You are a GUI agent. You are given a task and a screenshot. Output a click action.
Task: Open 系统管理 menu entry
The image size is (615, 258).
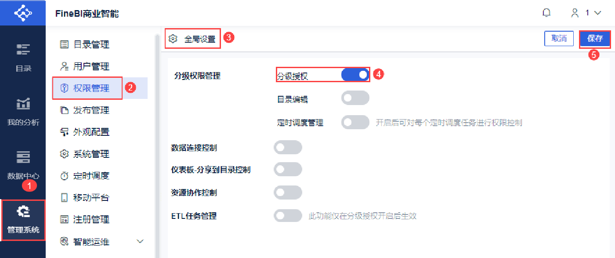91,154
